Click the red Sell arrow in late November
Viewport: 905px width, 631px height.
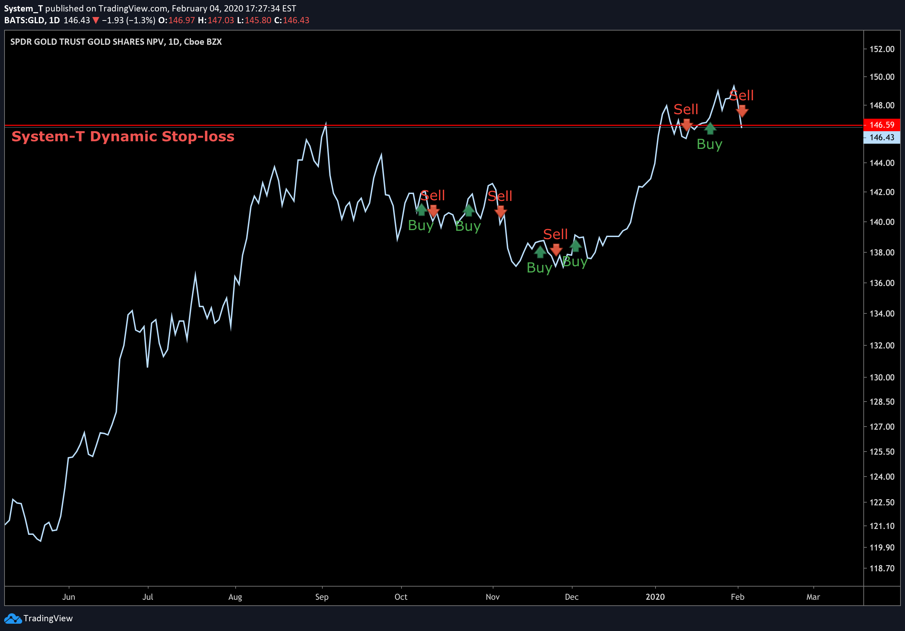(556, 250)
